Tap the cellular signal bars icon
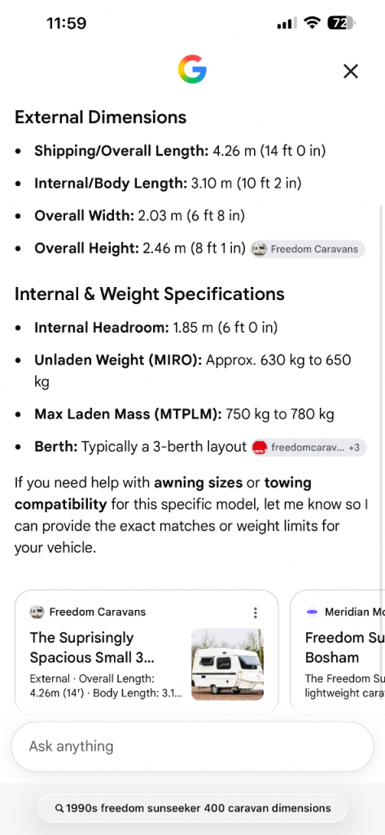Image resolution: width=385 pixels, height=835 pixels. pyautogui.click(x=287, y=23)
